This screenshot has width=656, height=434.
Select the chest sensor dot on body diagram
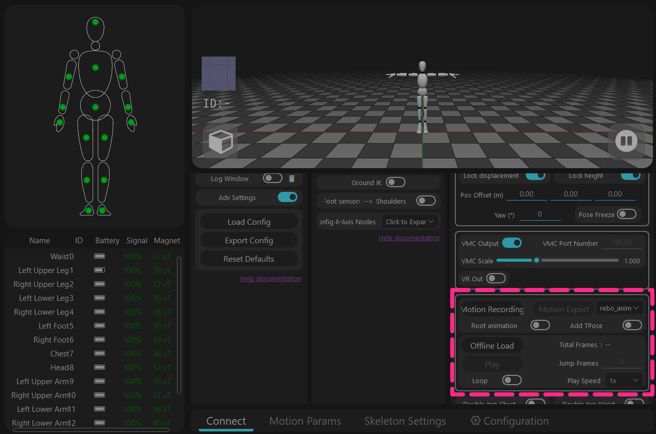pyautogui.click(x=95, y=67)
